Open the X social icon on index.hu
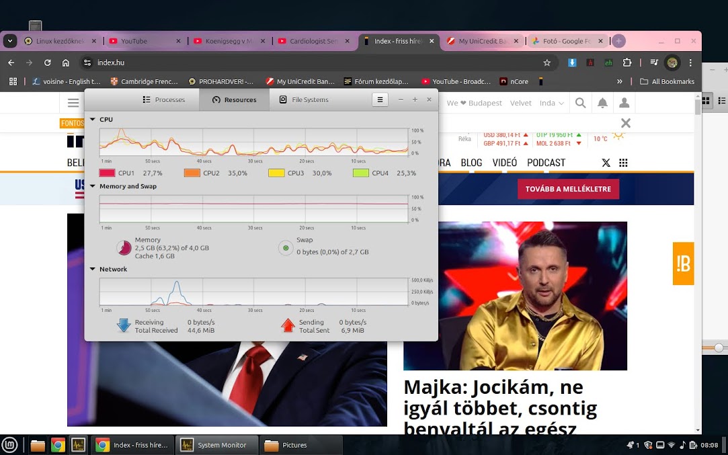 [x=606, y=163]
